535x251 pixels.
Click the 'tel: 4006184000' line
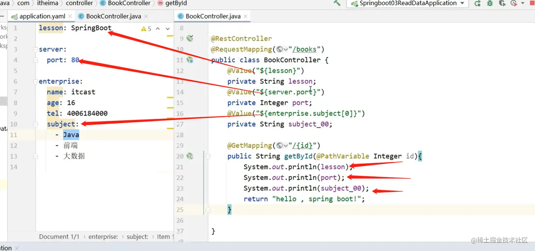pyautogui.click(x=77, y=113)
